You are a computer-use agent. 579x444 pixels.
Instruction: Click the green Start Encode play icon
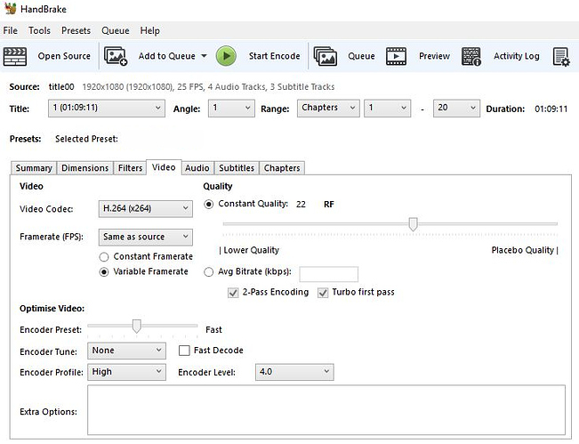tap(226, 56)
